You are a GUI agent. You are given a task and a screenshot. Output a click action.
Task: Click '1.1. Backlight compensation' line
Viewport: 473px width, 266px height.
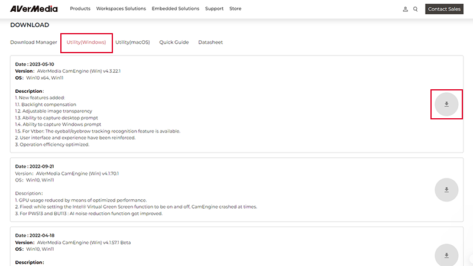(46, 105)
